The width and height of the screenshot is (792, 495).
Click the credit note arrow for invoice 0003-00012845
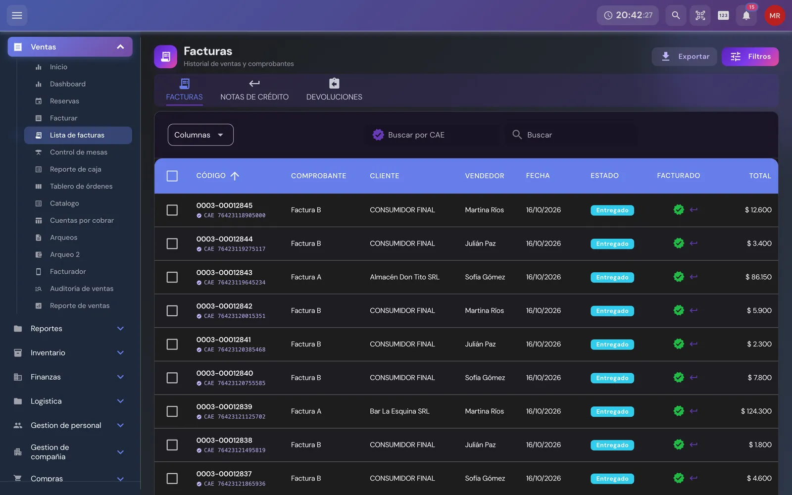click(x=693, y=210)
